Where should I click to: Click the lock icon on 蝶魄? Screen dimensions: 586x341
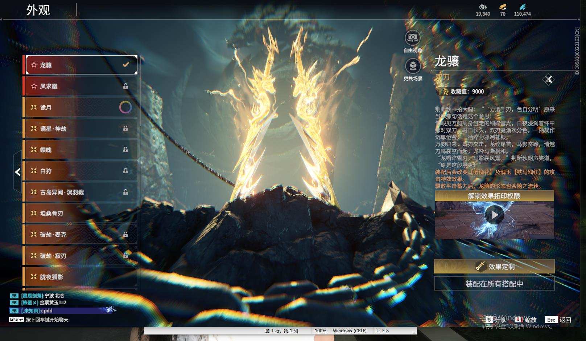pos(125,150)
